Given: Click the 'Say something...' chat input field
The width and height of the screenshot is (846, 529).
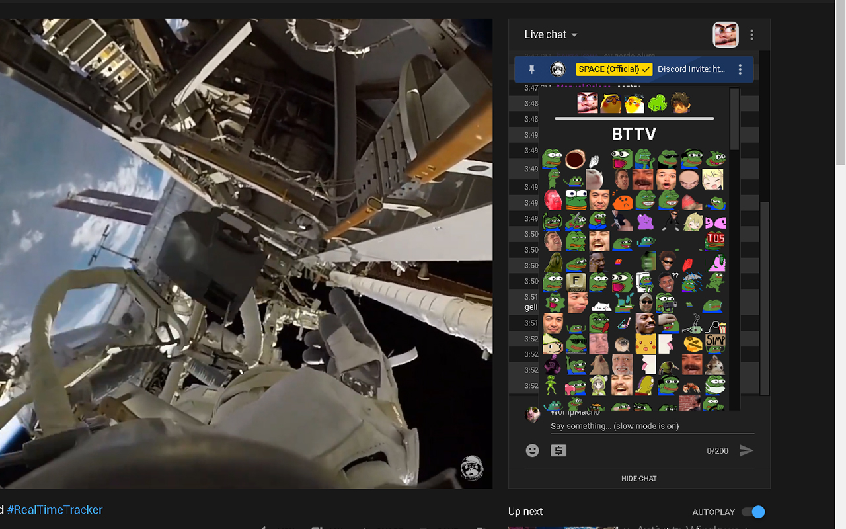Looking at the screenshot, I should click(x=651, y=426).
